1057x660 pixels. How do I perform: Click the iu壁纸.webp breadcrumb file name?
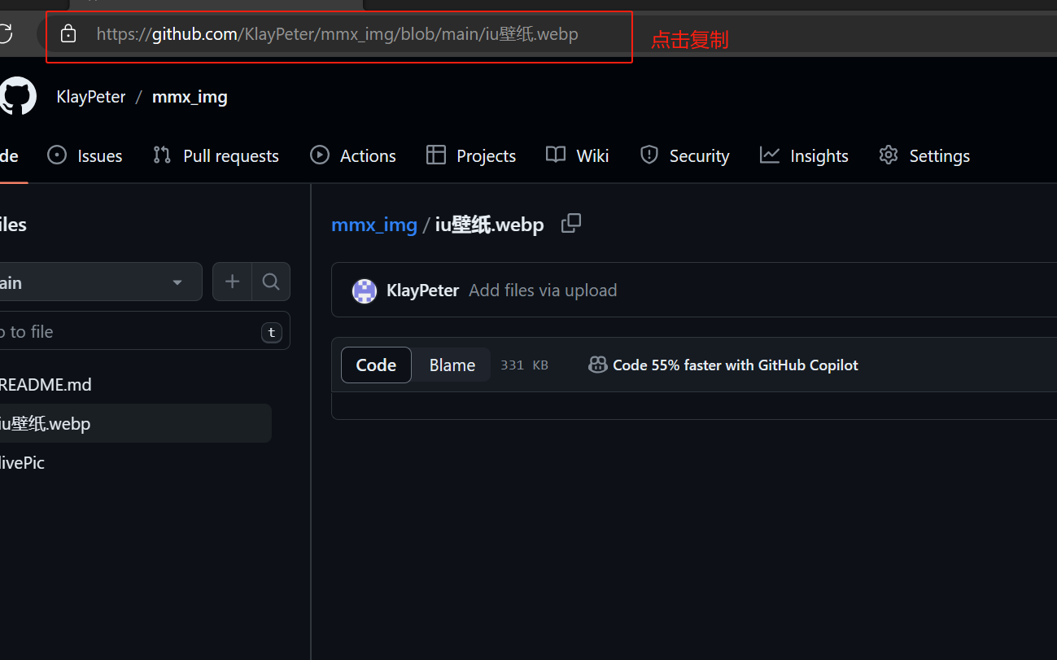click(x=489, y=225)
